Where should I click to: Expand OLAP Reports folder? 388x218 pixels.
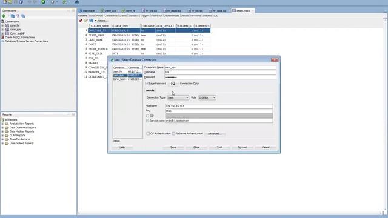tap(2, 136)
